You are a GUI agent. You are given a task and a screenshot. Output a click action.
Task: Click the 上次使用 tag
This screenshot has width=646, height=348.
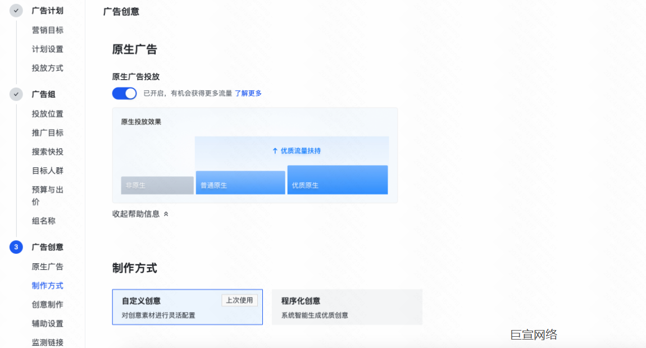(x=240, y=300)
